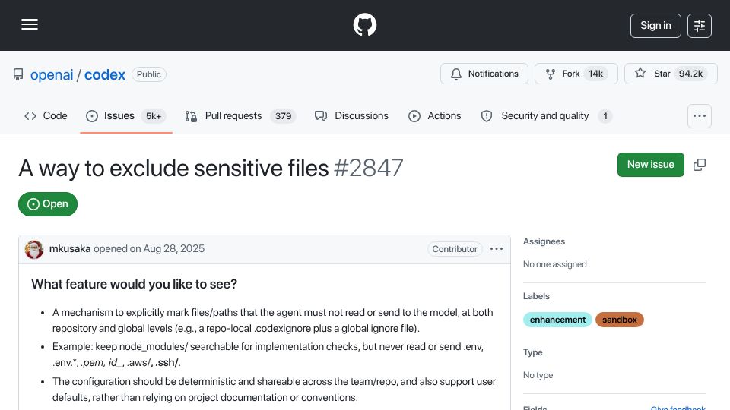Click the Contributor badge
Viewport: 730px width, 410px height.
455,249
